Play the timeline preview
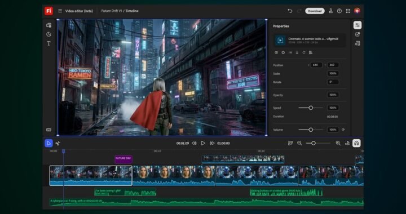The width and height of the screenshot is (406, 214). click(203, 143)
